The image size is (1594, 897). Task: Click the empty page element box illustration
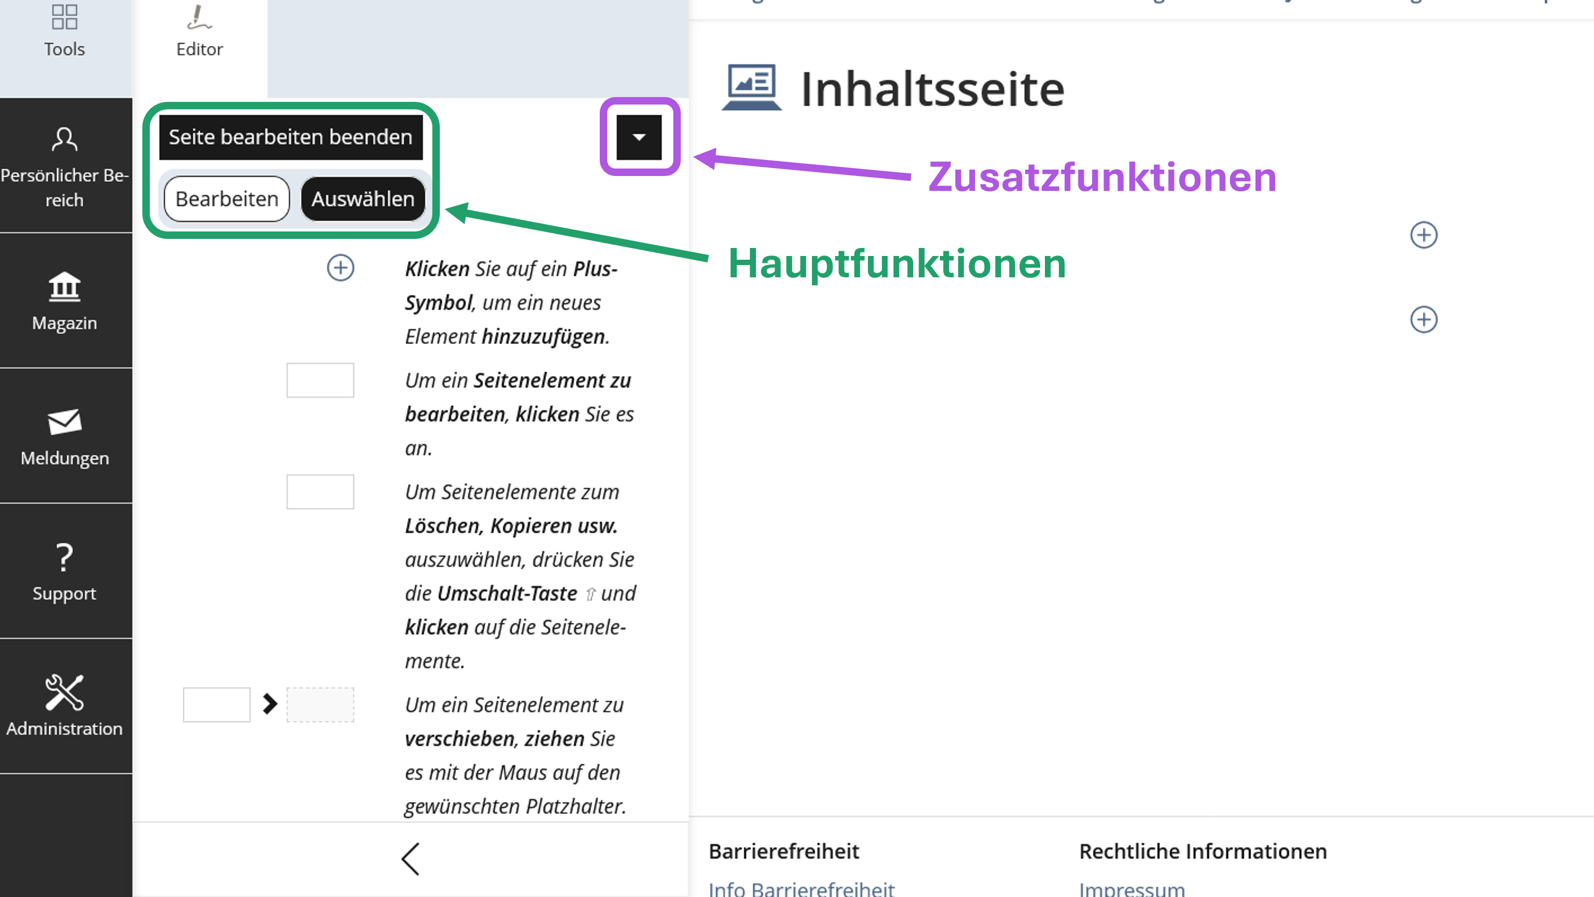pos(320,380)
